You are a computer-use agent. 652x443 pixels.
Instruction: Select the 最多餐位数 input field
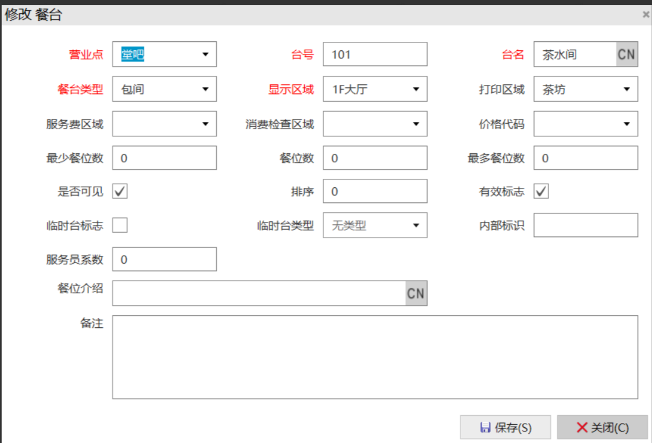click(585, 158)
